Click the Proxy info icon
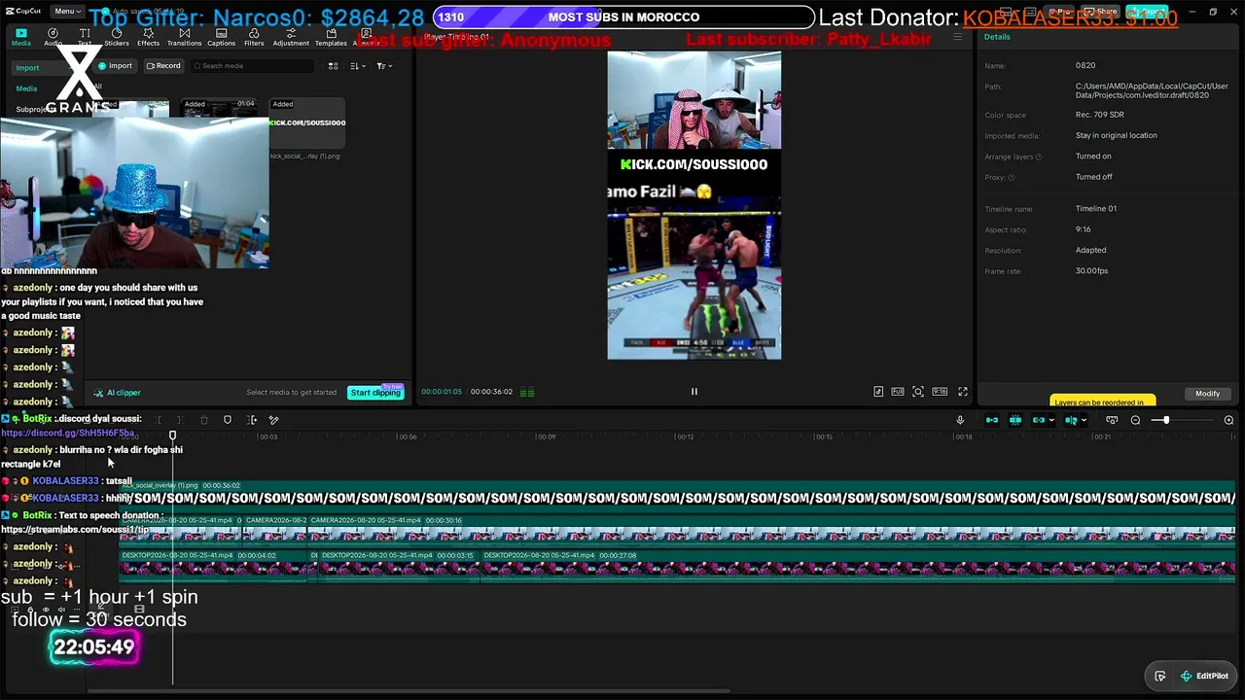This screenshot has width=1245, height=700. 1012,177
